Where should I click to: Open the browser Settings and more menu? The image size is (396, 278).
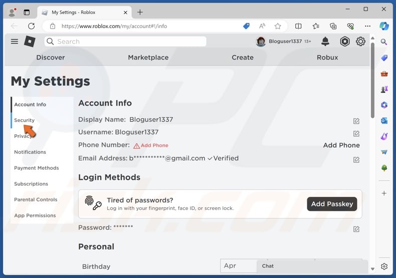tap(368, 26)
